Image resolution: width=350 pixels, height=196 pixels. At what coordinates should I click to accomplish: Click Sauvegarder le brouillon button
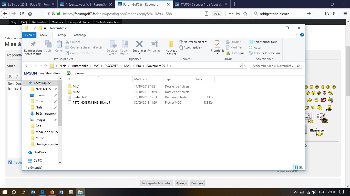[156, 183]
